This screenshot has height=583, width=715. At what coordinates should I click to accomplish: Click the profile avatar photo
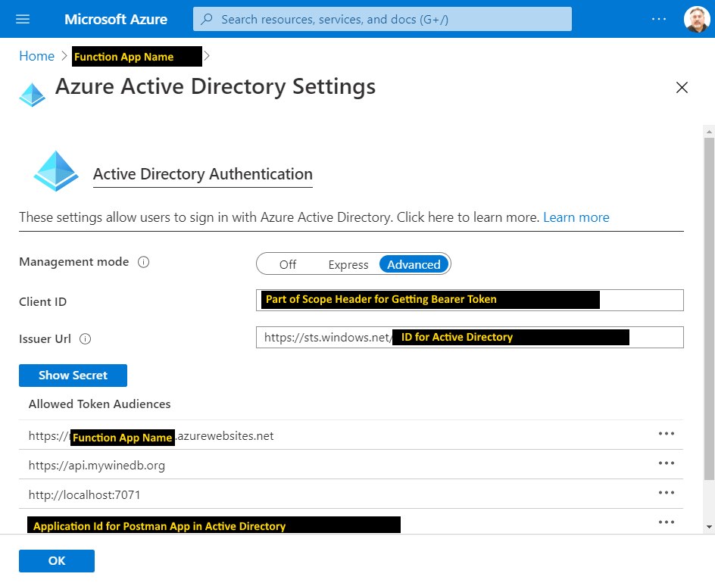tap(698, 18)
